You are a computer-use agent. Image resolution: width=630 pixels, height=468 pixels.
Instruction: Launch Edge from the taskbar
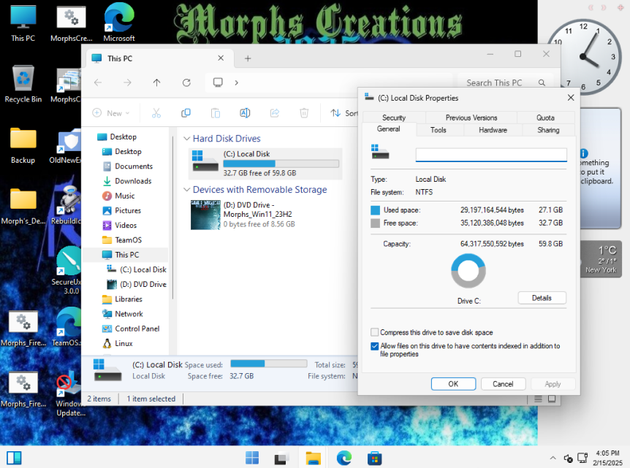point(344,458)
